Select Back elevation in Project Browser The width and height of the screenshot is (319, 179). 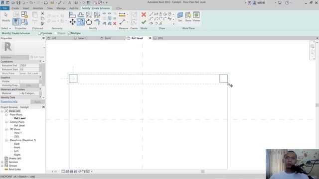[17, 144]
